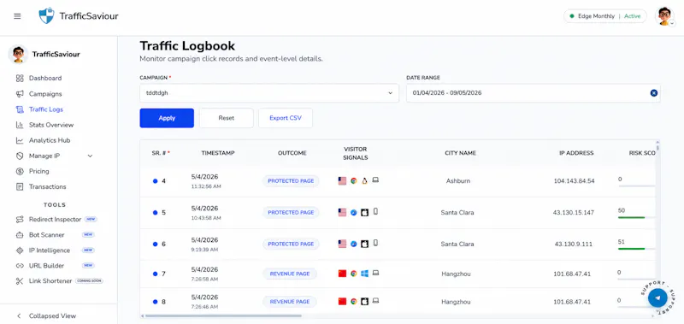The height and width of the screenshot is (324, 684).
Task: Click the risk score 51 bar in row 6
Action: (636, 249)
